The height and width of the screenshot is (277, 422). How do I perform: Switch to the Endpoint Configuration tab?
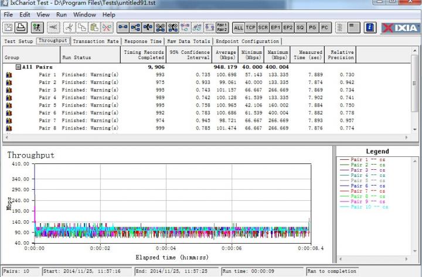247,41
